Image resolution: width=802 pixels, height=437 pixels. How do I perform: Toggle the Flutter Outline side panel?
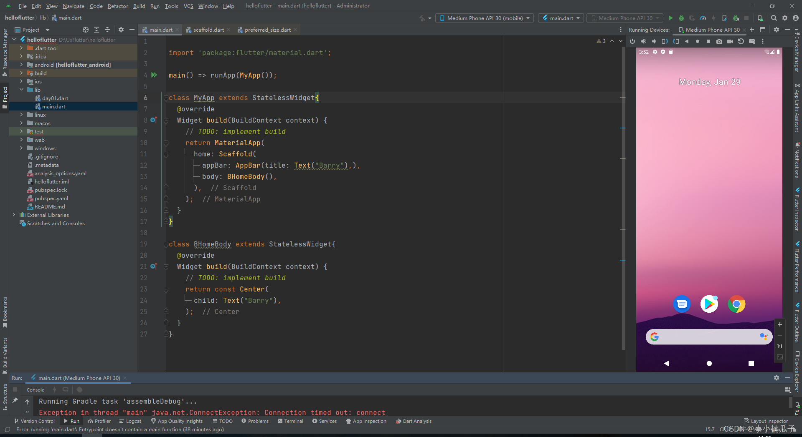tap(797, 322)
